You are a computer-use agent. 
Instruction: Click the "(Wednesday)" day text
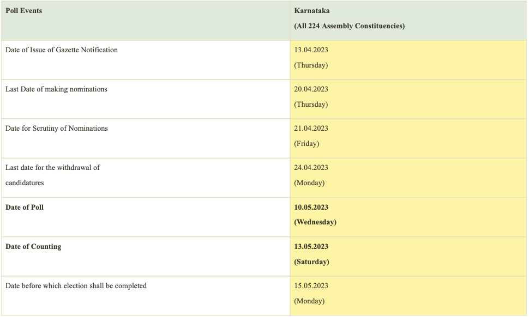315,222
